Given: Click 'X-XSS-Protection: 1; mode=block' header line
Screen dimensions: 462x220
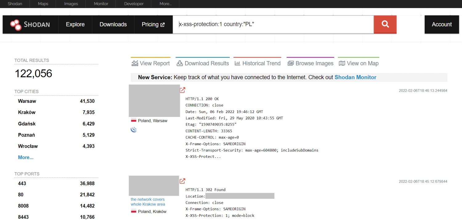Looking at the screenshot, I should point(220,215).
